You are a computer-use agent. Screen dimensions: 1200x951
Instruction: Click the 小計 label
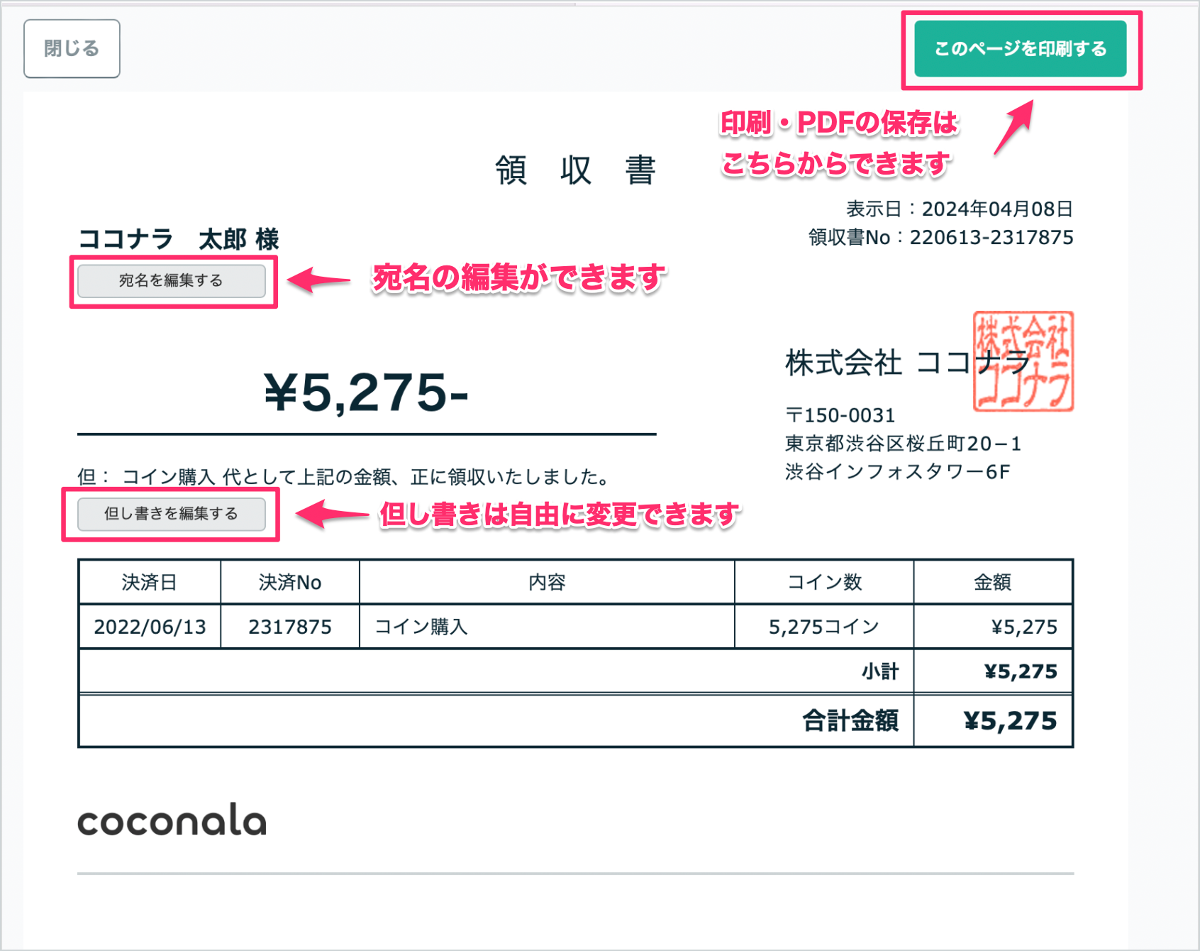pyautogui.click(x=880, y=671)
